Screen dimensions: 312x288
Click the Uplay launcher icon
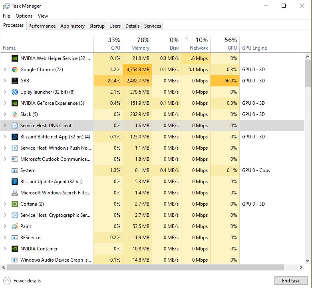click(x=14, y=92)
